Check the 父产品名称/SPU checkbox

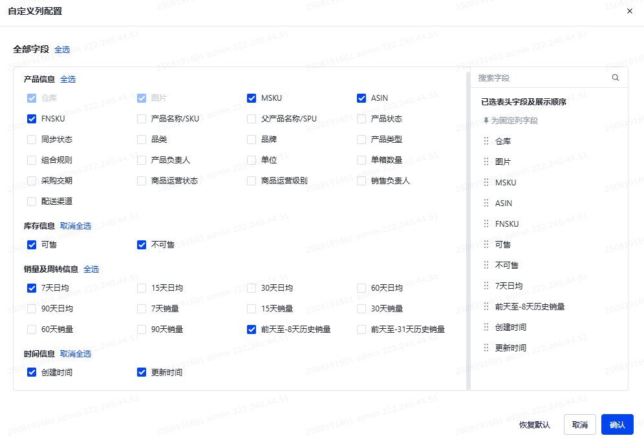coord(252,119)
